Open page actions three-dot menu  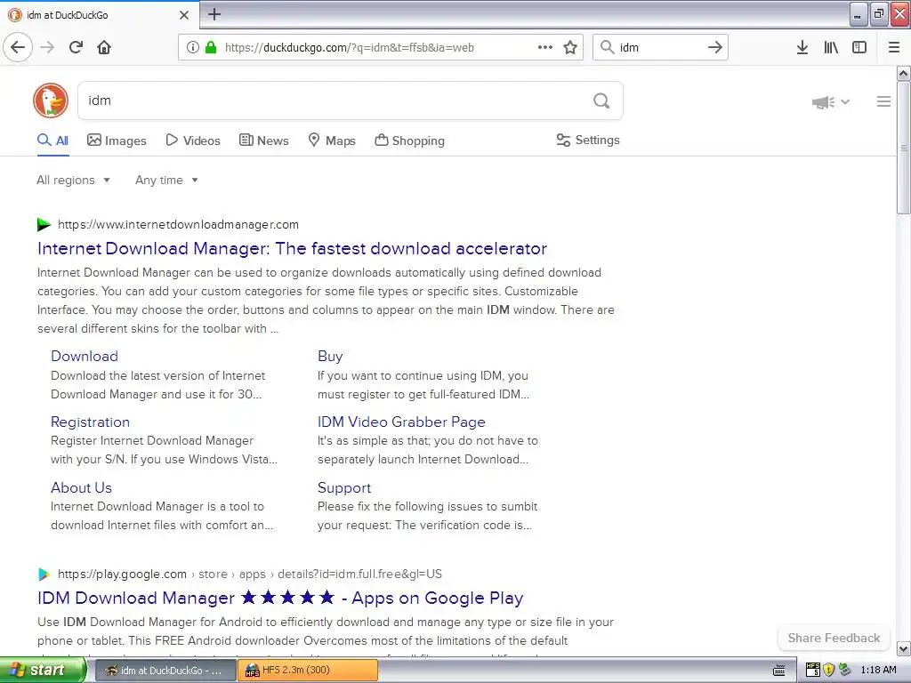pos(545,47)
